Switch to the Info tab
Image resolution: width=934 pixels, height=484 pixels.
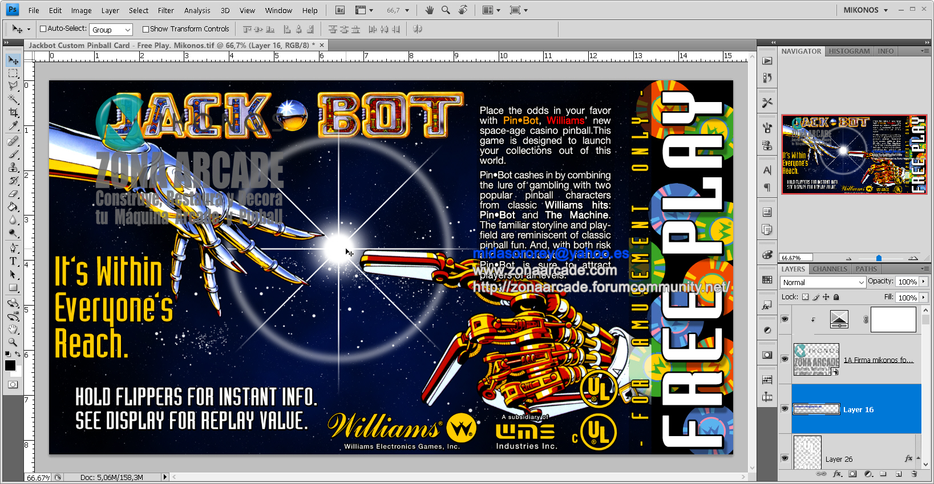coord(886,51)
